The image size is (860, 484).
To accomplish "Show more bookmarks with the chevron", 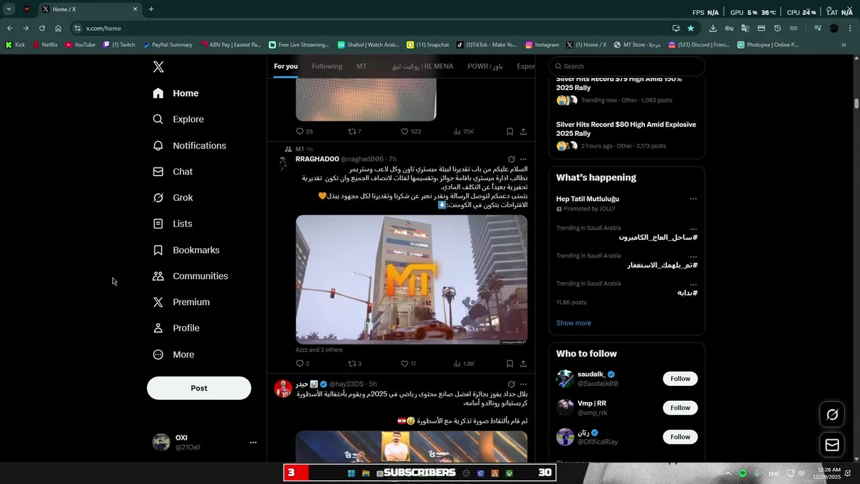I will pyautogui.click(x=844, y=45).
